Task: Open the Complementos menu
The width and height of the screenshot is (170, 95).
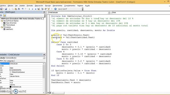Action: [70, 6]
